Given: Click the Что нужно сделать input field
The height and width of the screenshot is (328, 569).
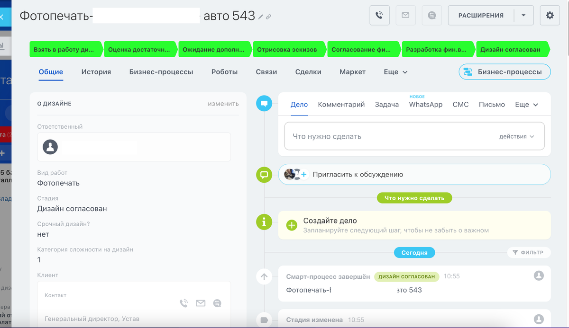Looking at the screenshot, I should click(x=414, y=136).
